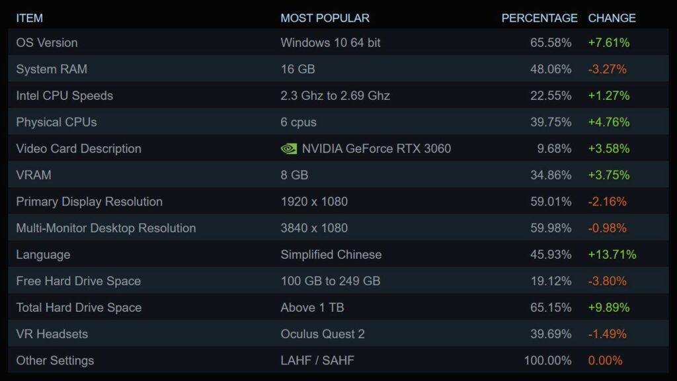The width and height of the screenshot is (677, 381).
Task: Open Primary Display Resolution details
Action: pos(89,202)
